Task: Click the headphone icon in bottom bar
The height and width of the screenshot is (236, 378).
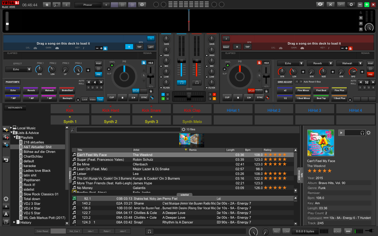Action: pos(149,231)
